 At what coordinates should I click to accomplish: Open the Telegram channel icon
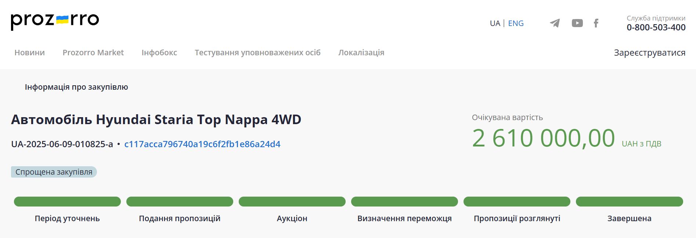(x=555, y=23)
